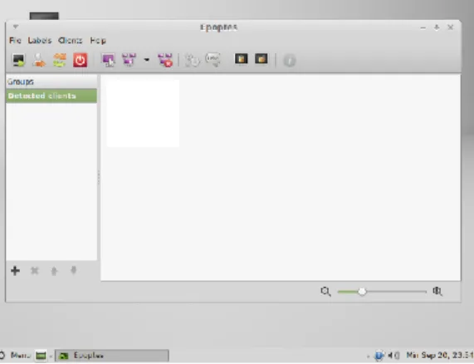Click the Groups column header

(x=51, y=81)
